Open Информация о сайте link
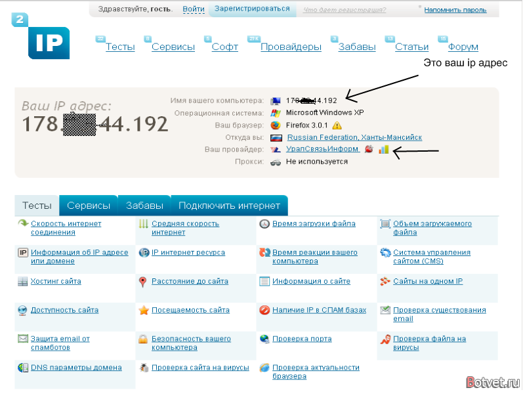 [x=311, y=281]
